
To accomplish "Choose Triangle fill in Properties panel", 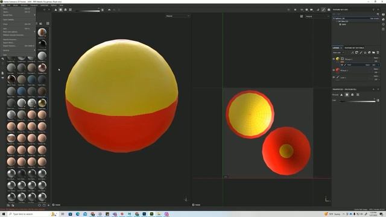I will (341, 95).
